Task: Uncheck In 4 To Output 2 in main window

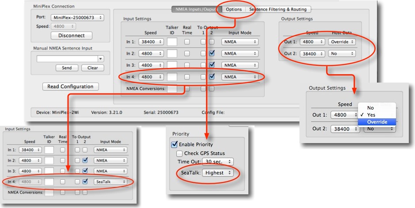Action: tap(211, 77)
